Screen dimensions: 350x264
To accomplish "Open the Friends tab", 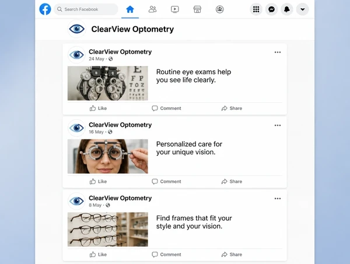I will click(152, 9).
